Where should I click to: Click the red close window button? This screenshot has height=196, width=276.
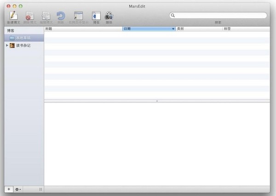point(8,6)
